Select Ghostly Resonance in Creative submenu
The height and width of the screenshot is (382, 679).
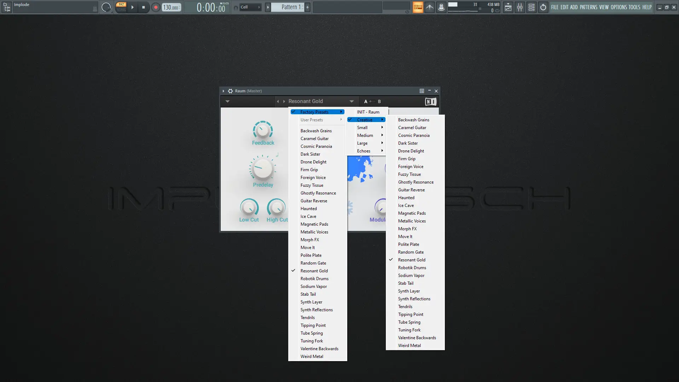416,182
